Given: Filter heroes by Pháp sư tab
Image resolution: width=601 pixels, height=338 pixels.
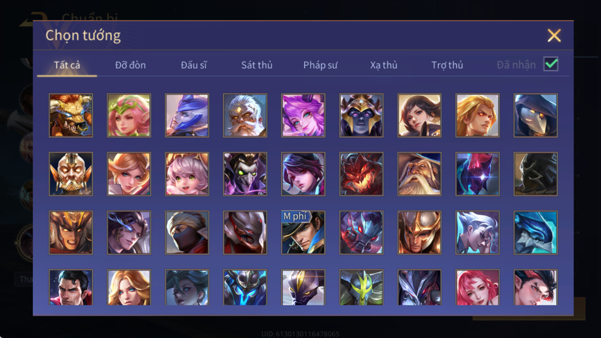Looking at the screenshot, I should [x=320, y=65].
